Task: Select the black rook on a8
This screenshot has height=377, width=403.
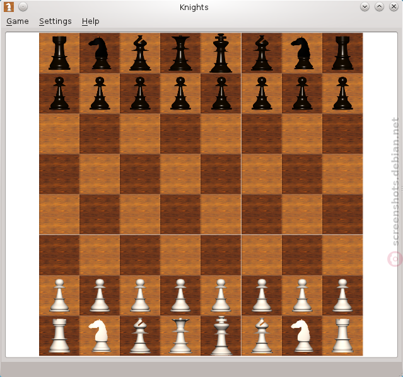Action: pos(59,53)
